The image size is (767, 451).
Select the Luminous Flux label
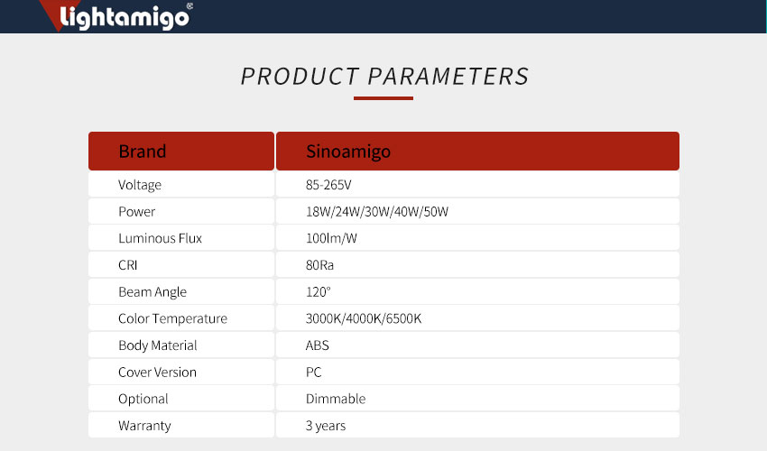click(x=160, y=239)
